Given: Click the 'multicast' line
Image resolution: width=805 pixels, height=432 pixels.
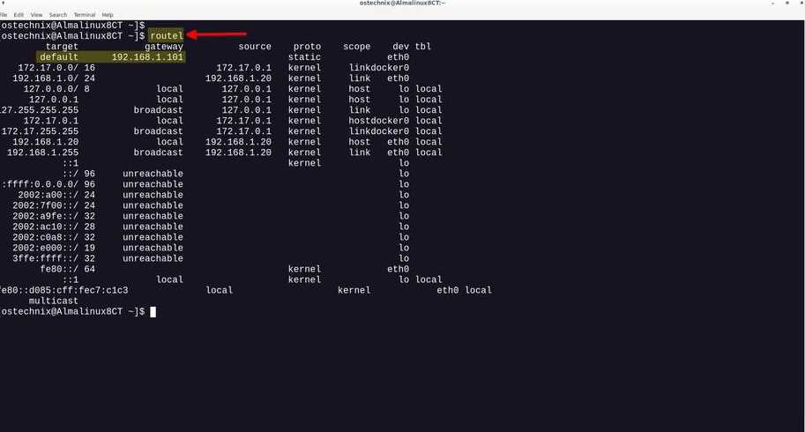Looking at the screenshot, I should click(x=54, y=301).
